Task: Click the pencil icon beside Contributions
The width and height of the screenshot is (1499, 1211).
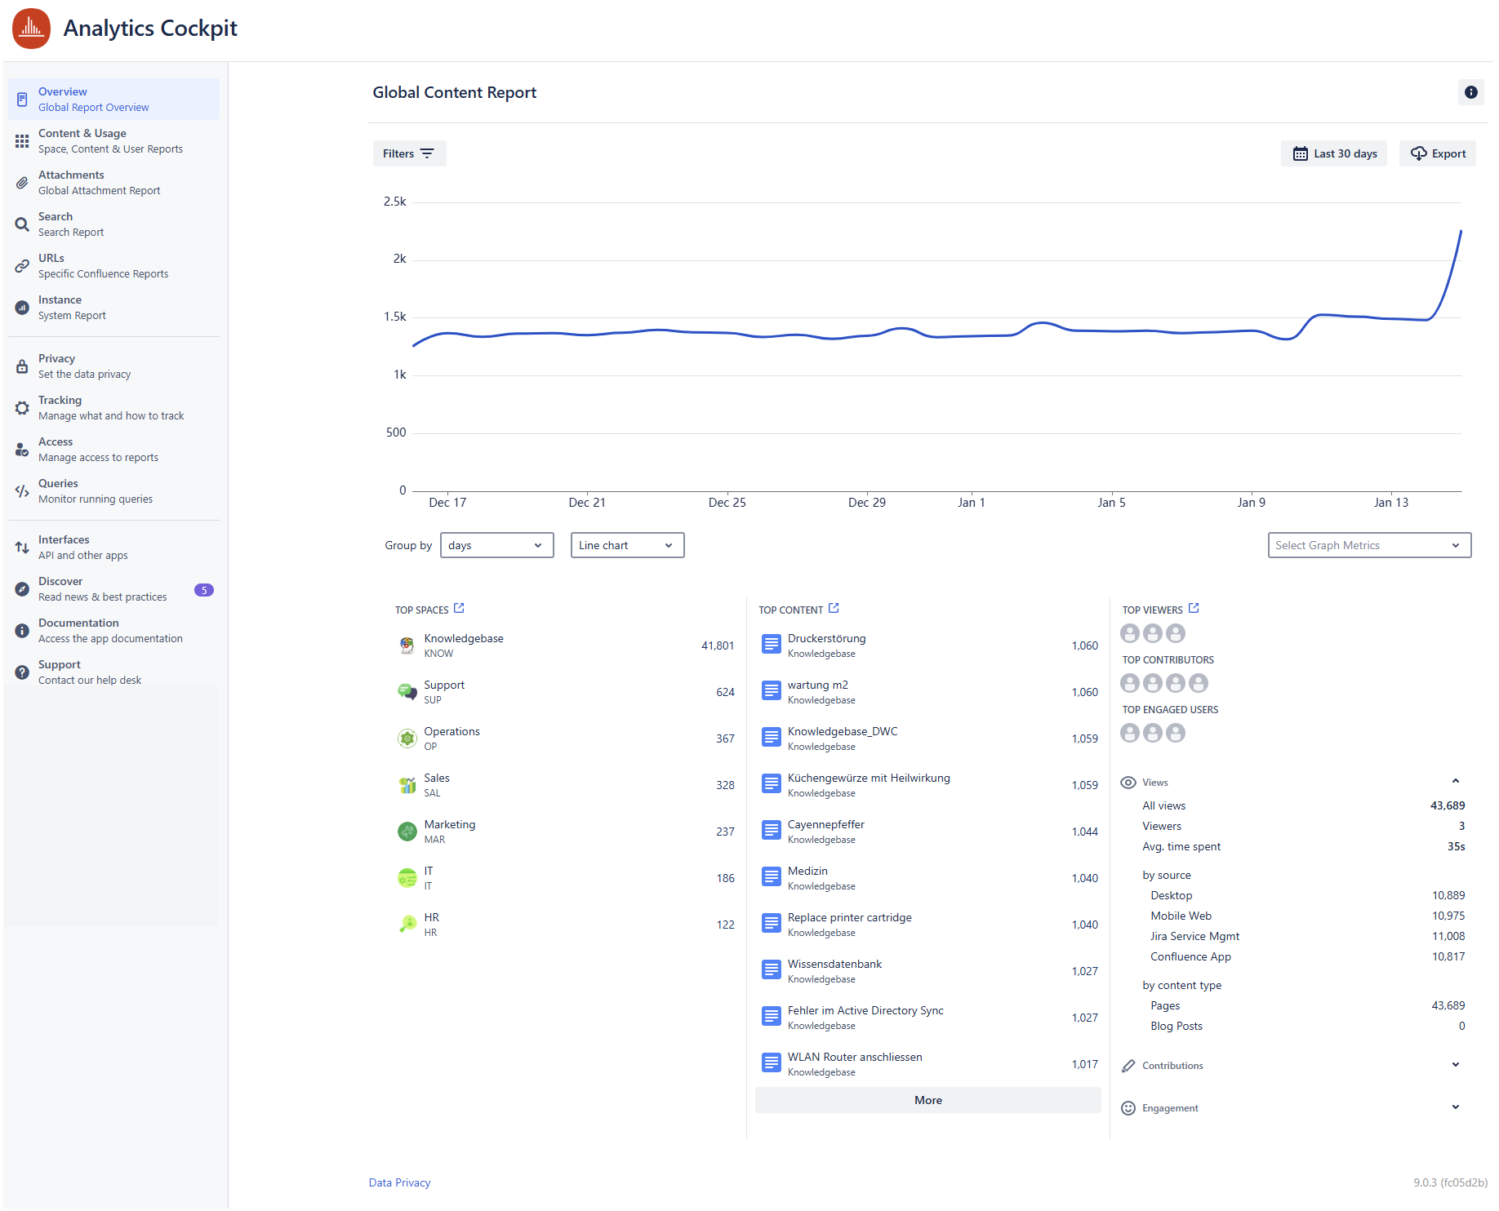Action: pyautogui.click(x=1128, y=1065)
